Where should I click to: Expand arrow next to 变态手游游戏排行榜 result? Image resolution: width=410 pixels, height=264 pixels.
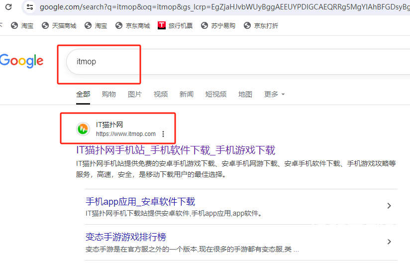(389, 242)
